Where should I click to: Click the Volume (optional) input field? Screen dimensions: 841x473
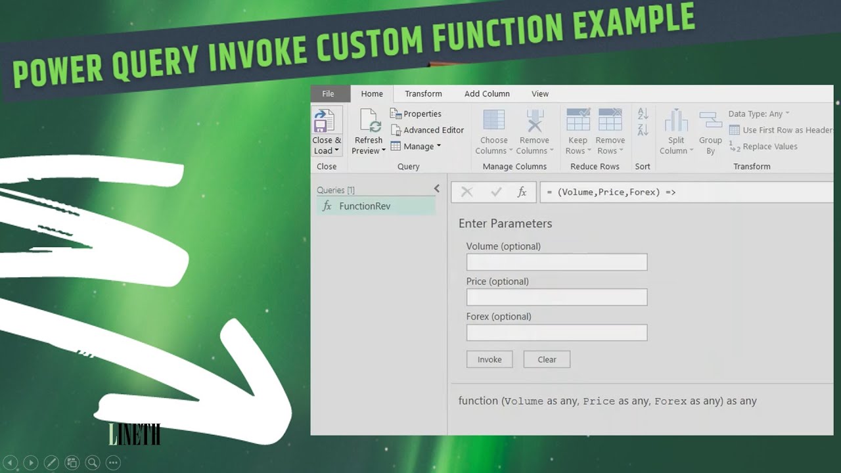pos(557,262)
